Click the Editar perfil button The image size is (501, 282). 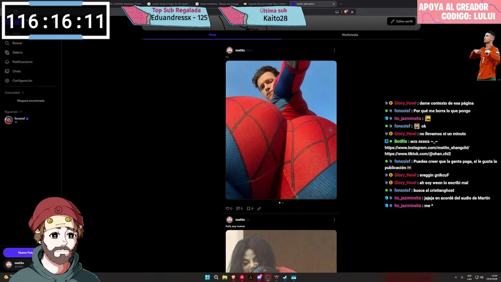click(402, 21)
